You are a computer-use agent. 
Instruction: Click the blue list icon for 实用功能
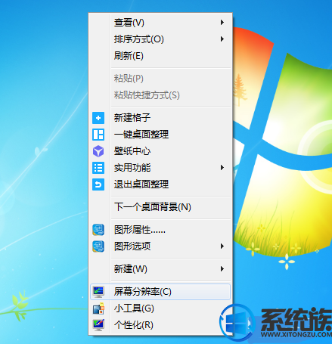click(98, 168)
